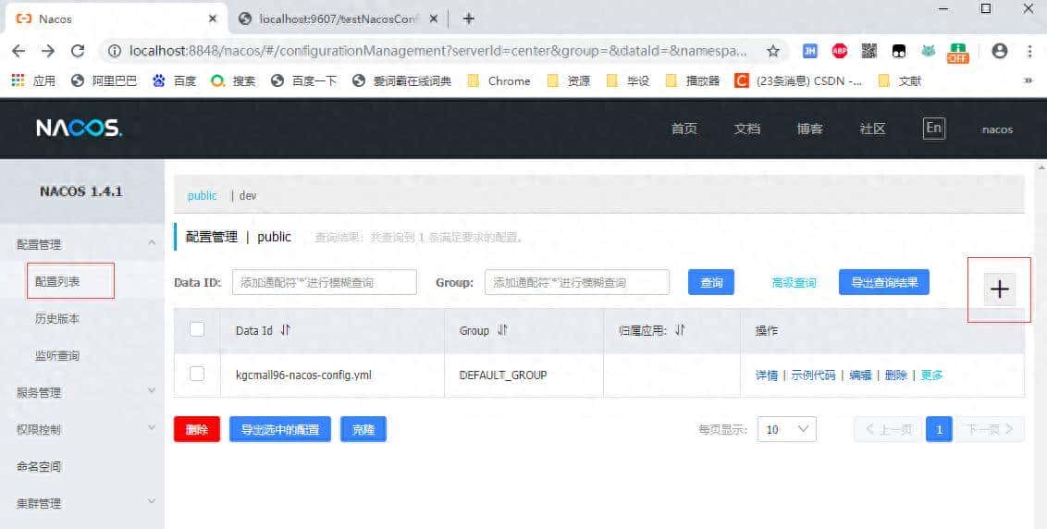The image size is (1047, 529).
Task: Open 高级查询 advanced query
Action: (794, 283)
